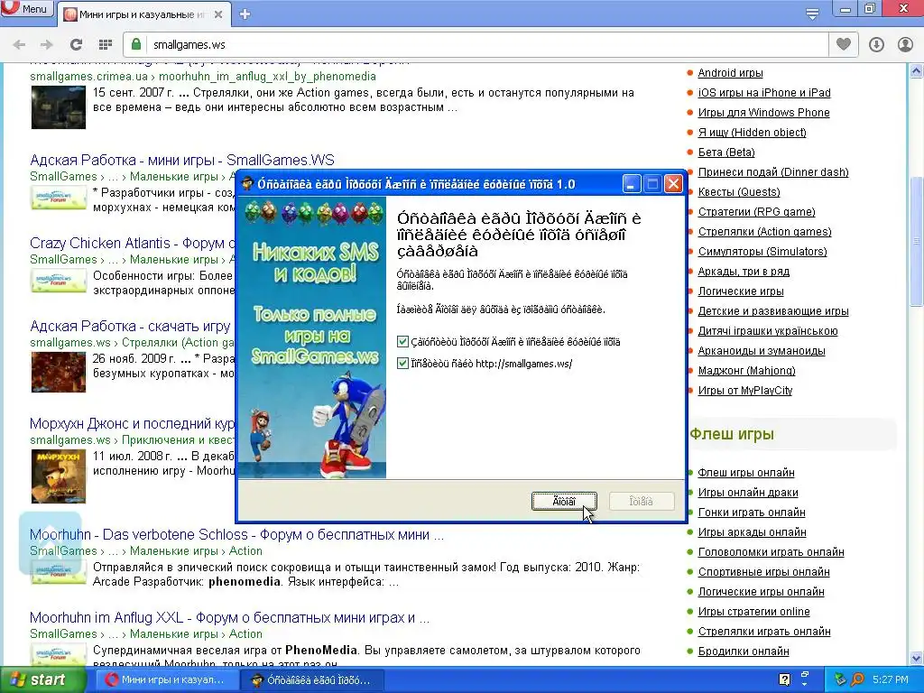Switch to installer taskbar button
Viewport: 924px width, 693px height.
tap(312, 680)
